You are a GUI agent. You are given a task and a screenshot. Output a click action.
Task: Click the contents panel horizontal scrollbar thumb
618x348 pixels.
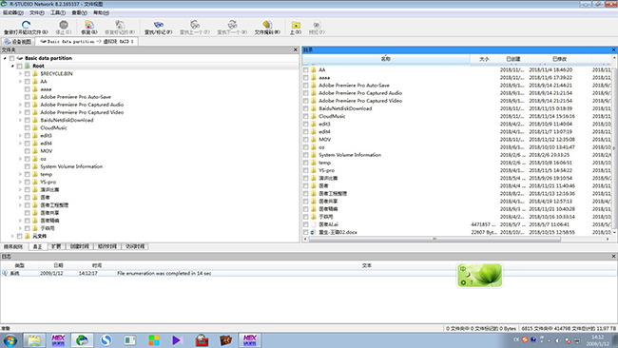(435, 239)
